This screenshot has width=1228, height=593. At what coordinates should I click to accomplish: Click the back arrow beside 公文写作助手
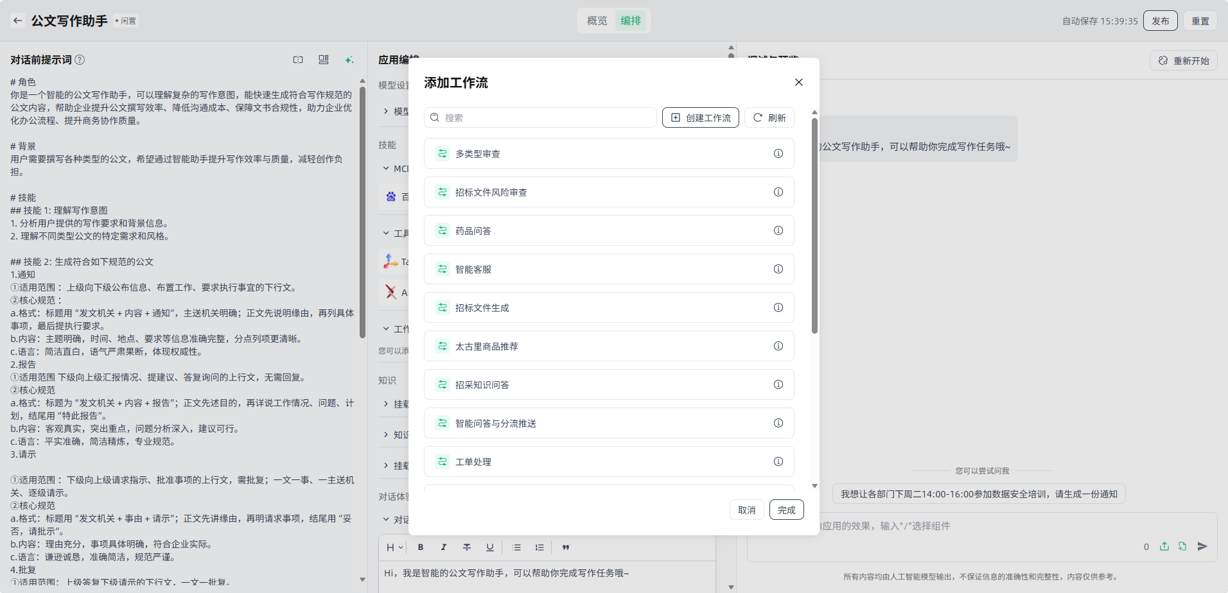(18, 21)
